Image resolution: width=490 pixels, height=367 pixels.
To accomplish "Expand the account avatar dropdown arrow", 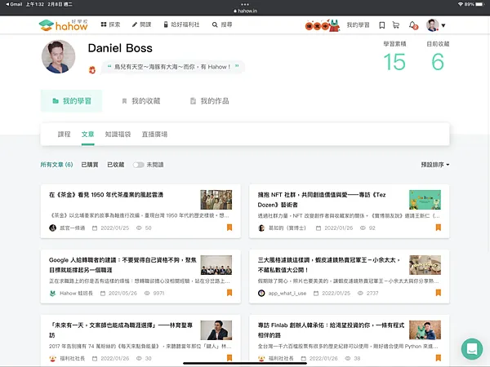I will 443,25.
